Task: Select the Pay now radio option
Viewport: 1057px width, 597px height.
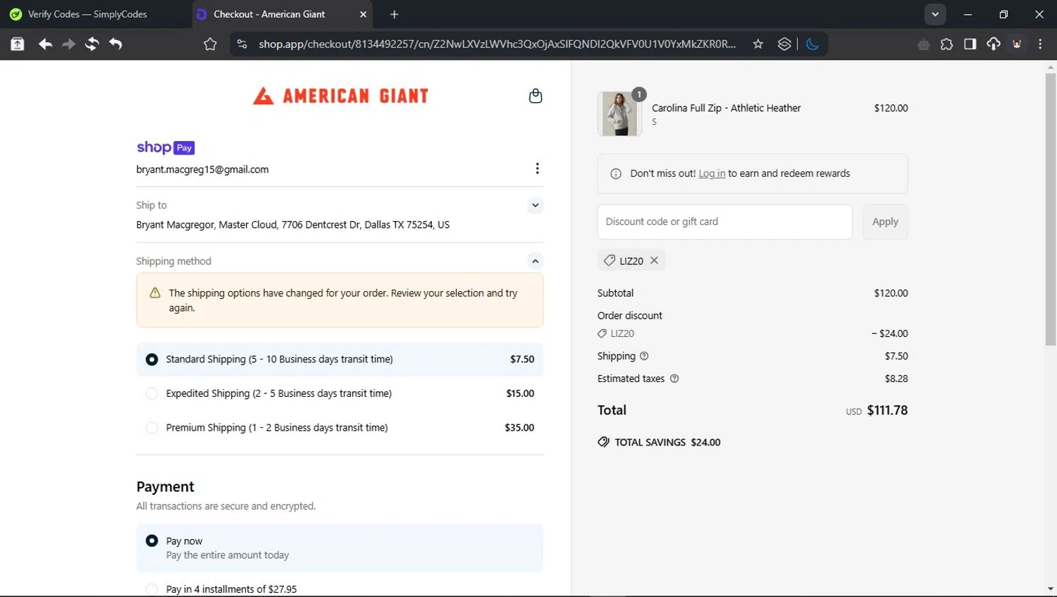Action: 152,541
